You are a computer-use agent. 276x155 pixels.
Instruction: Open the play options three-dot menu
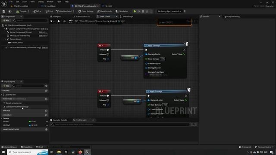pyautogui.click(x=151, y=11)
